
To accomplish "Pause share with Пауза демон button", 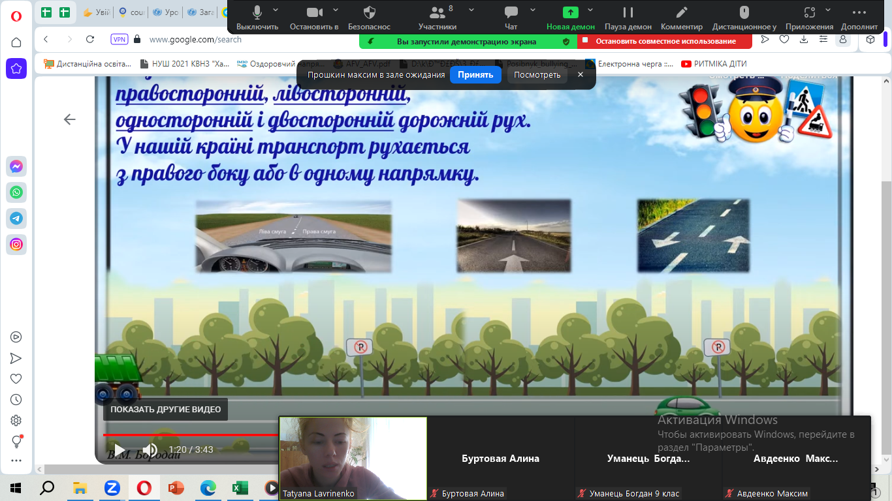I will pyautogui.click(x=628, y=18).
